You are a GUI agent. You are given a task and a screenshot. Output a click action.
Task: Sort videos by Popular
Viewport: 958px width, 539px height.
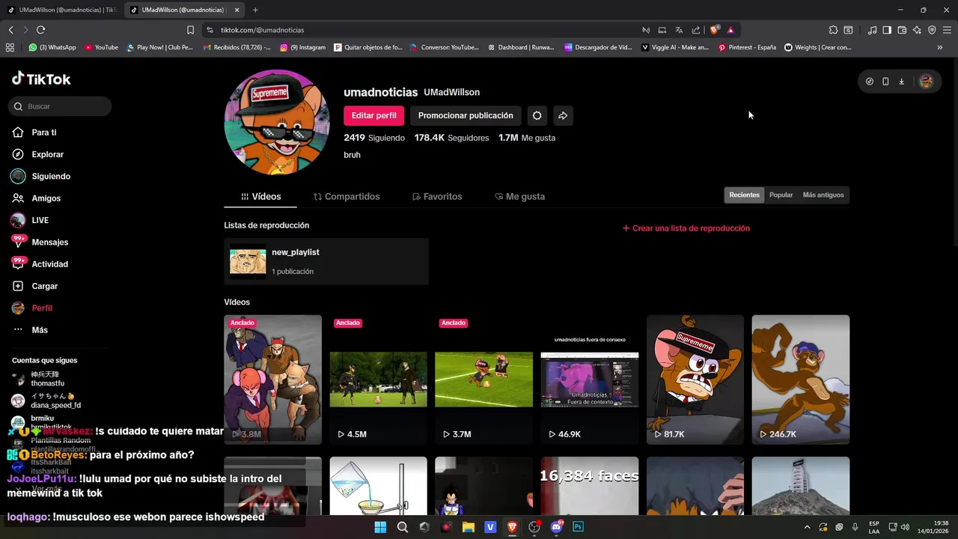[781, 195]
